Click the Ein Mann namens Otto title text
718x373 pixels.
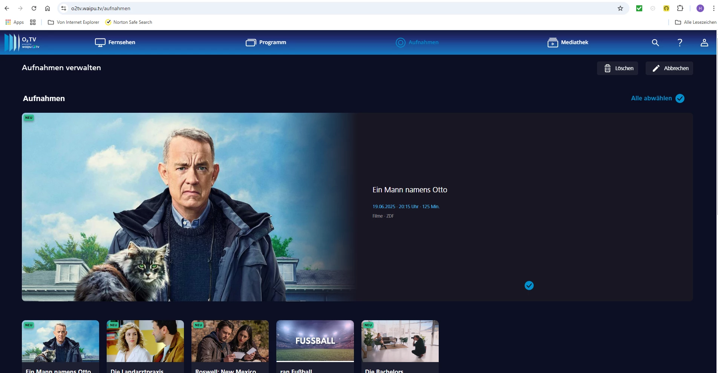[x=410, y=190]
